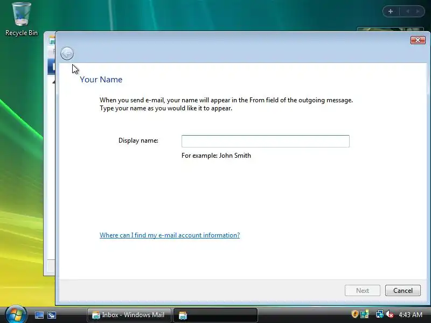Screen dimensions: 431x323
Task: Open the Windows Start orb
Action: 16,314
